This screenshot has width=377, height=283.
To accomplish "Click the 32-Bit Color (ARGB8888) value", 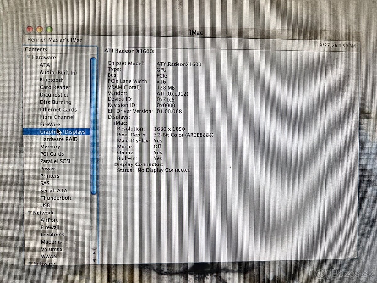I will coord(184,135).
